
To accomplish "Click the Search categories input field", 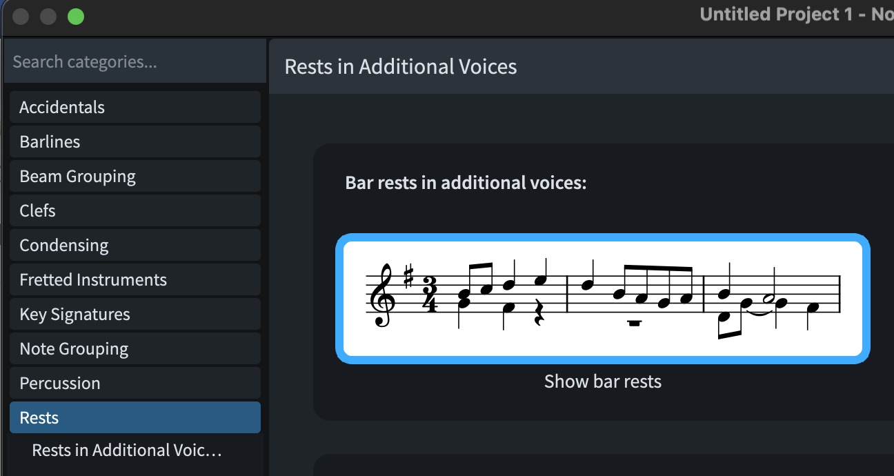I will click(135, 61).
